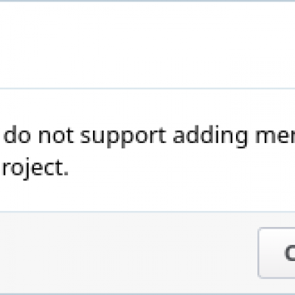295x295 pixels.
Task: Click the left edge of the "C" button
Action: (259, 253)
